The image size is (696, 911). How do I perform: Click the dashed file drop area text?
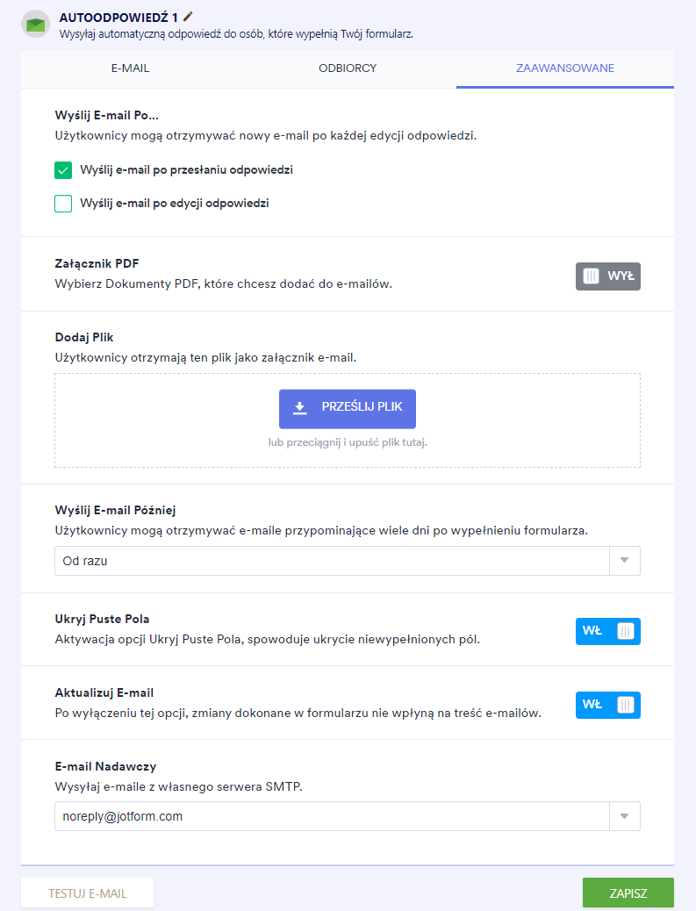click(348, 442)
